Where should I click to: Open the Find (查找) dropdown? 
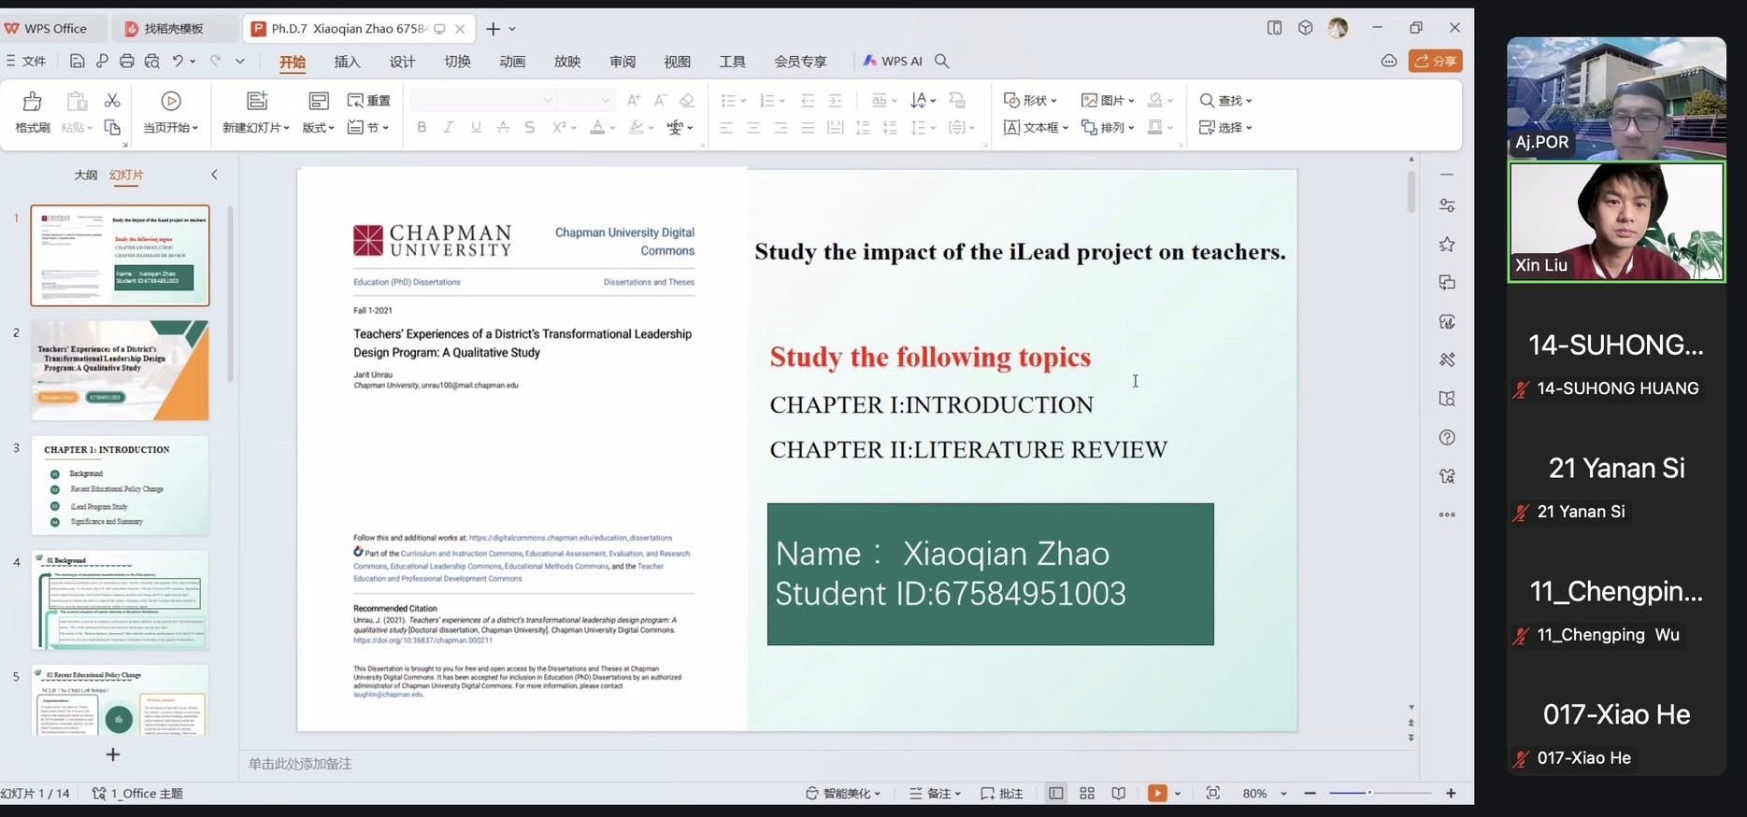pyautogui.click(x=1225, y=100)
